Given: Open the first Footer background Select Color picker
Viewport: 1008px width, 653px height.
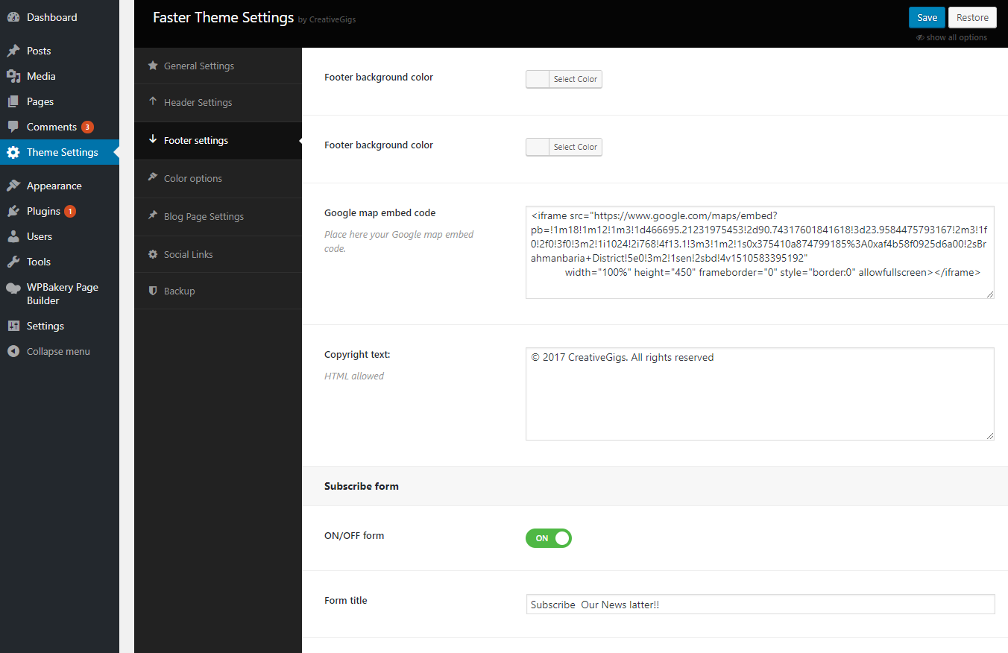Looking at the screenshot, I should tap(575, 79).
